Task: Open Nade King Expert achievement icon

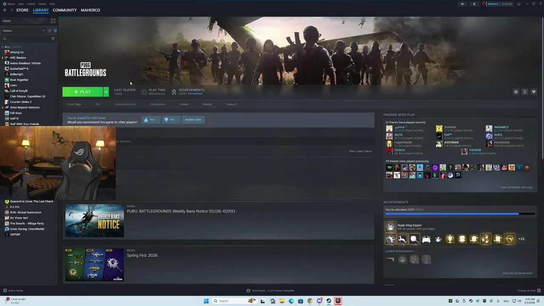Action: pos(390,227)
